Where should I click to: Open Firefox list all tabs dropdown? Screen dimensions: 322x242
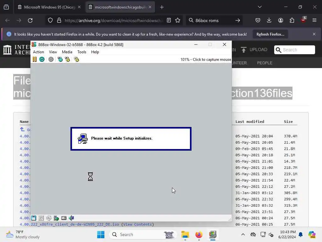(x=260, y=7)
